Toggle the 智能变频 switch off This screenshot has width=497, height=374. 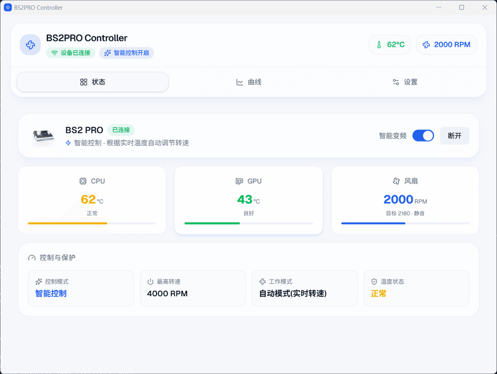pyautogui.click(x=423, y=136)
